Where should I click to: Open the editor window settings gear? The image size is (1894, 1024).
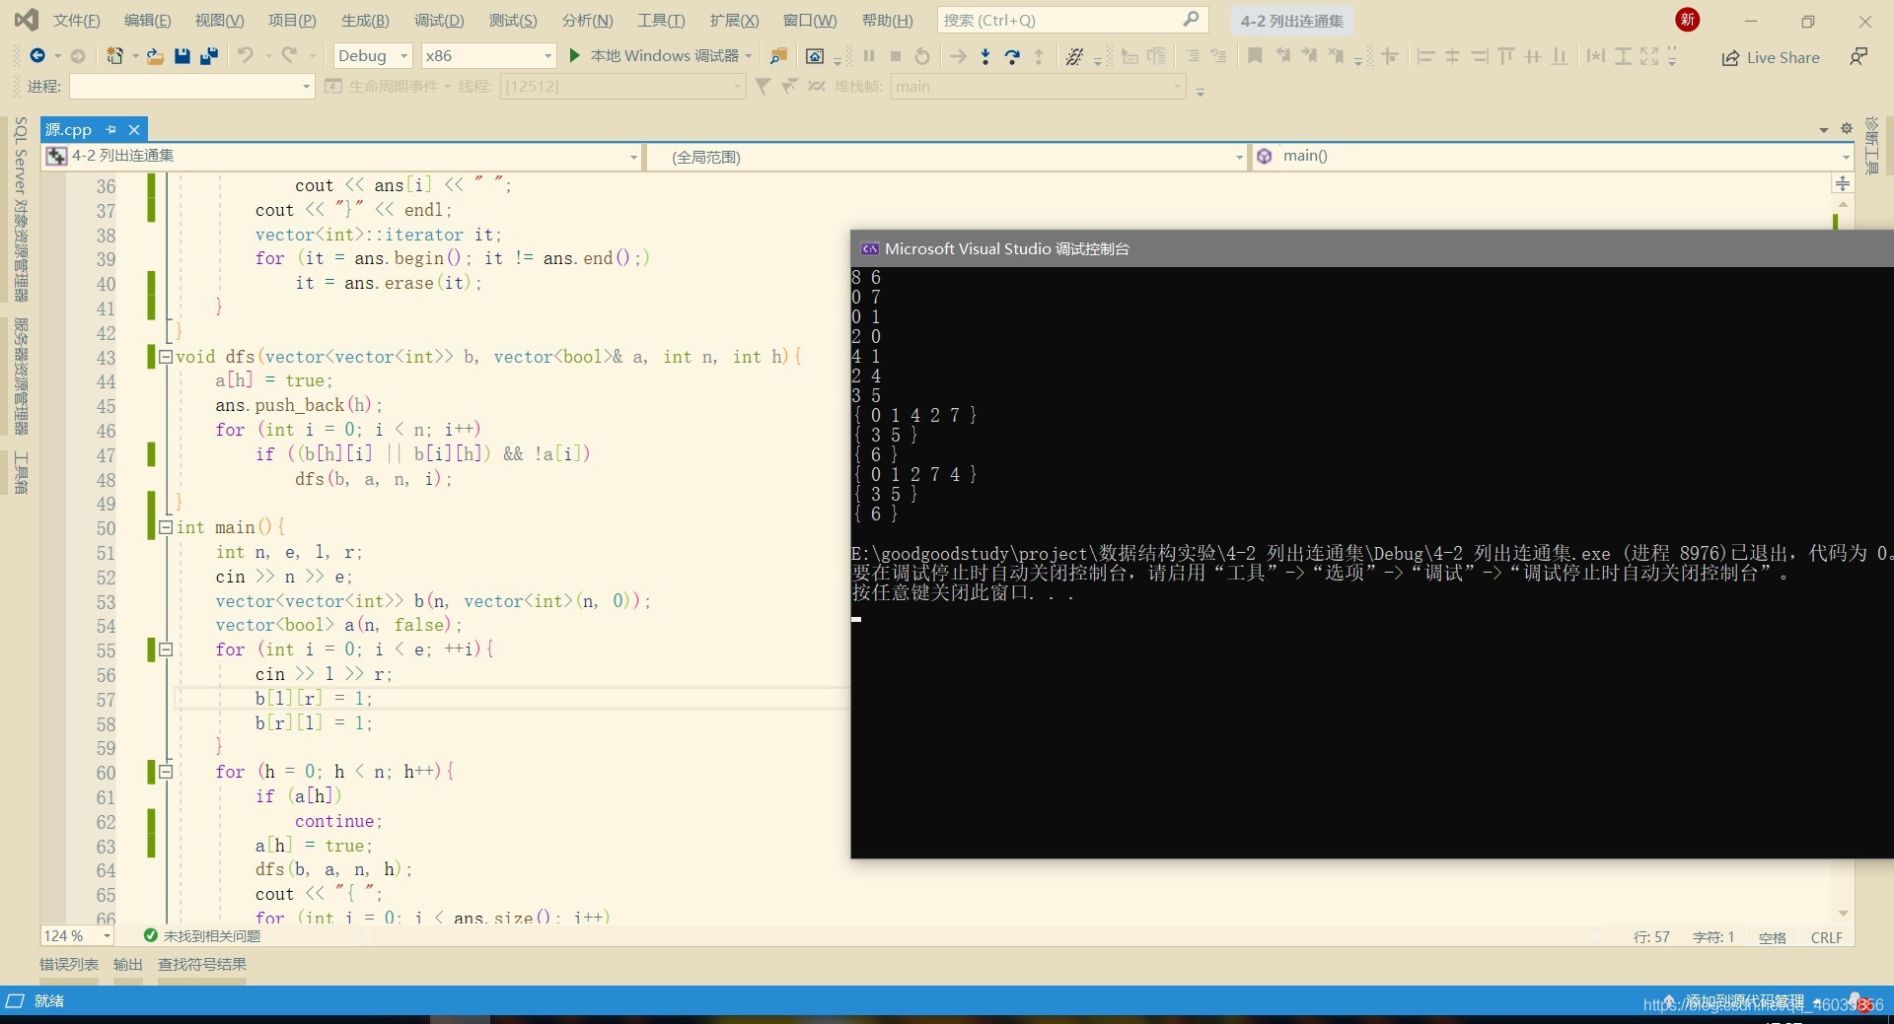click(x=1847, y=128)
